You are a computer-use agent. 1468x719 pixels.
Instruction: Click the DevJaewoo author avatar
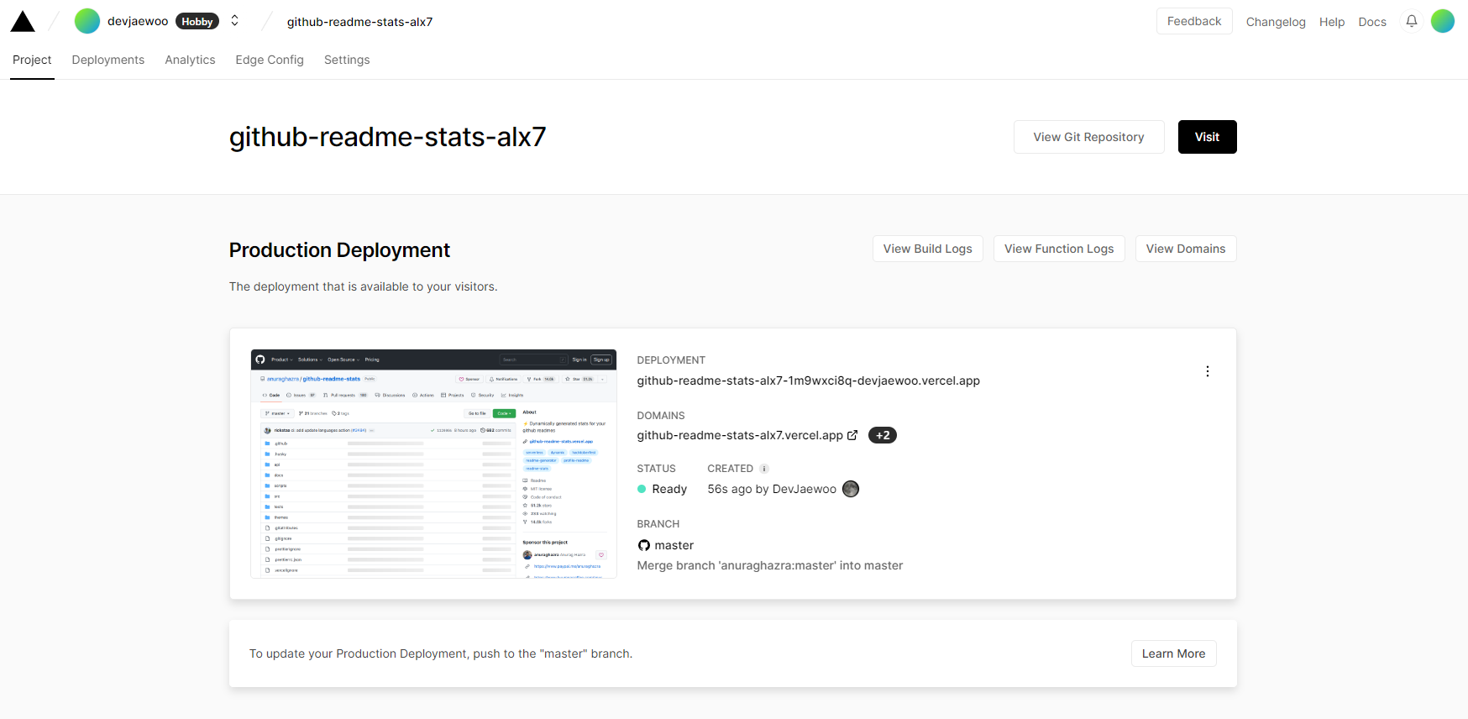click(x=851, y=489)
